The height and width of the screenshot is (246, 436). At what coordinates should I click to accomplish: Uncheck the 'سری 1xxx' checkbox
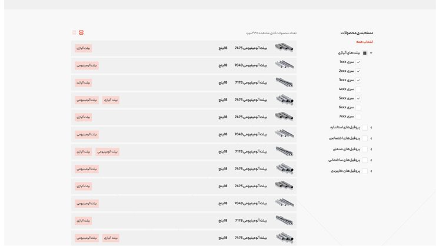(x=358, y=62)
